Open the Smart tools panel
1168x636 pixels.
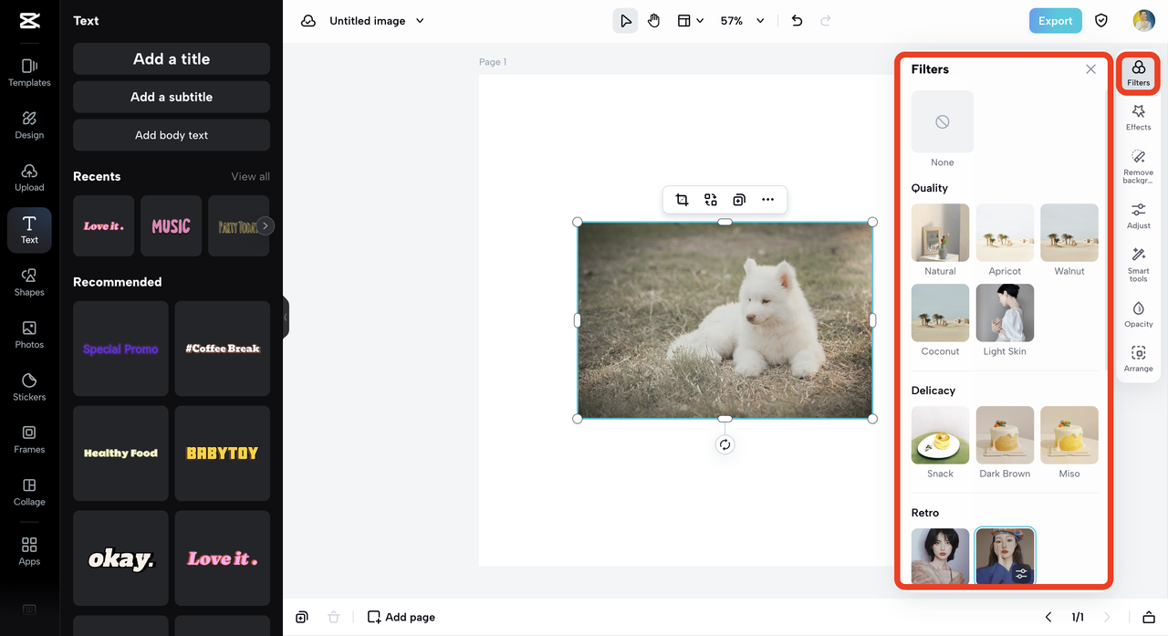(x=1138, y=265)
